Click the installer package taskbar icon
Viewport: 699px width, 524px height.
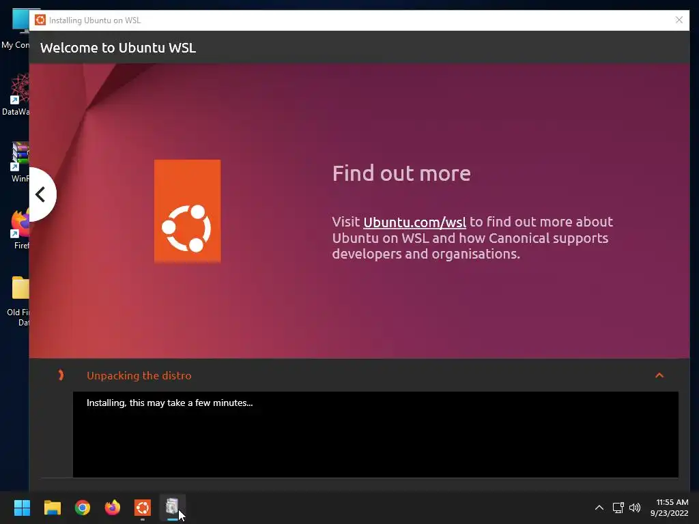173,508
